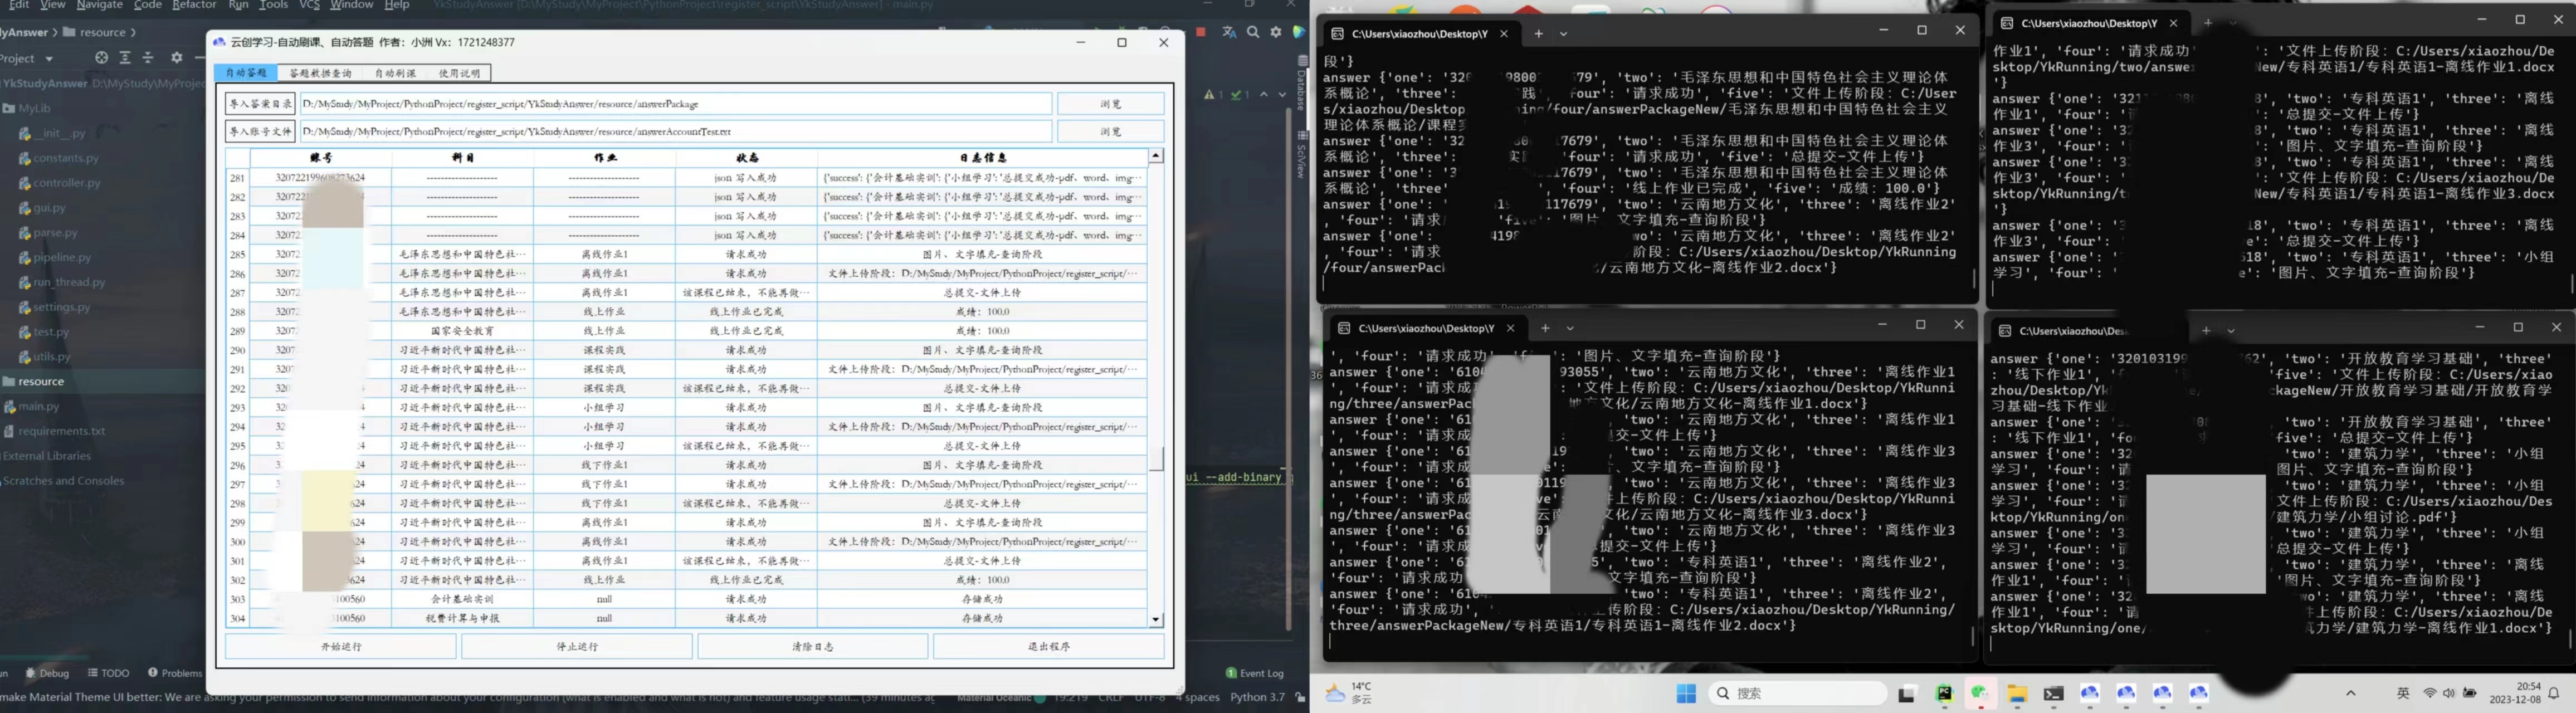Open File Explorer from the taskbar
The height and width of the screenshot is (713, 2576).
[x=2017, y=693]
